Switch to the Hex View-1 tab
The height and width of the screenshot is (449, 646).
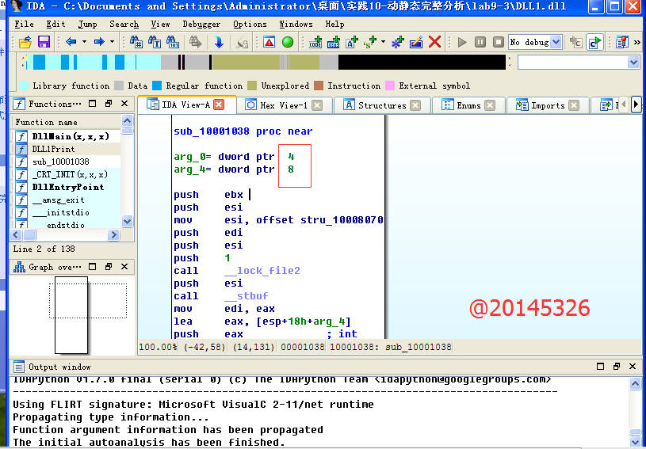click(276, 105)
